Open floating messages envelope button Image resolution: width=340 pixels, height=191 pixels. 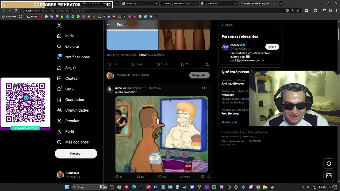click(x=329, y=176)
